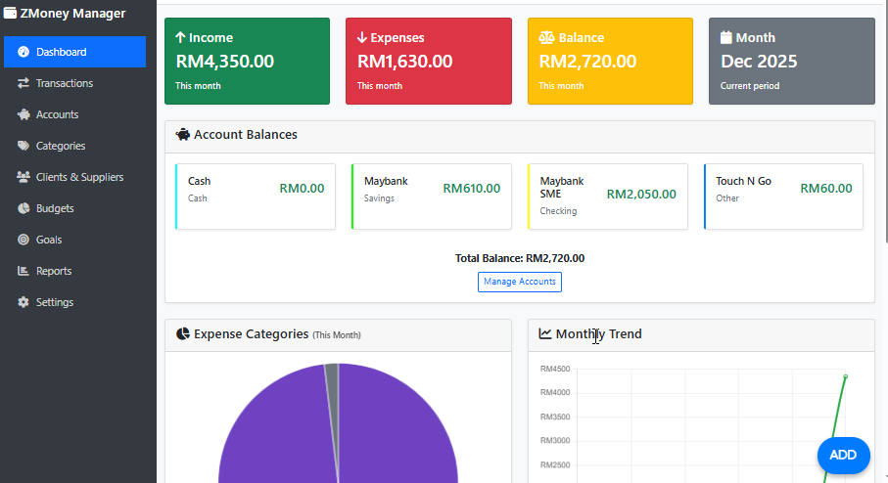Screen dimensions: 888x483
Task: Click the RM610.00 Maybank balance
Action: [472, 189]
